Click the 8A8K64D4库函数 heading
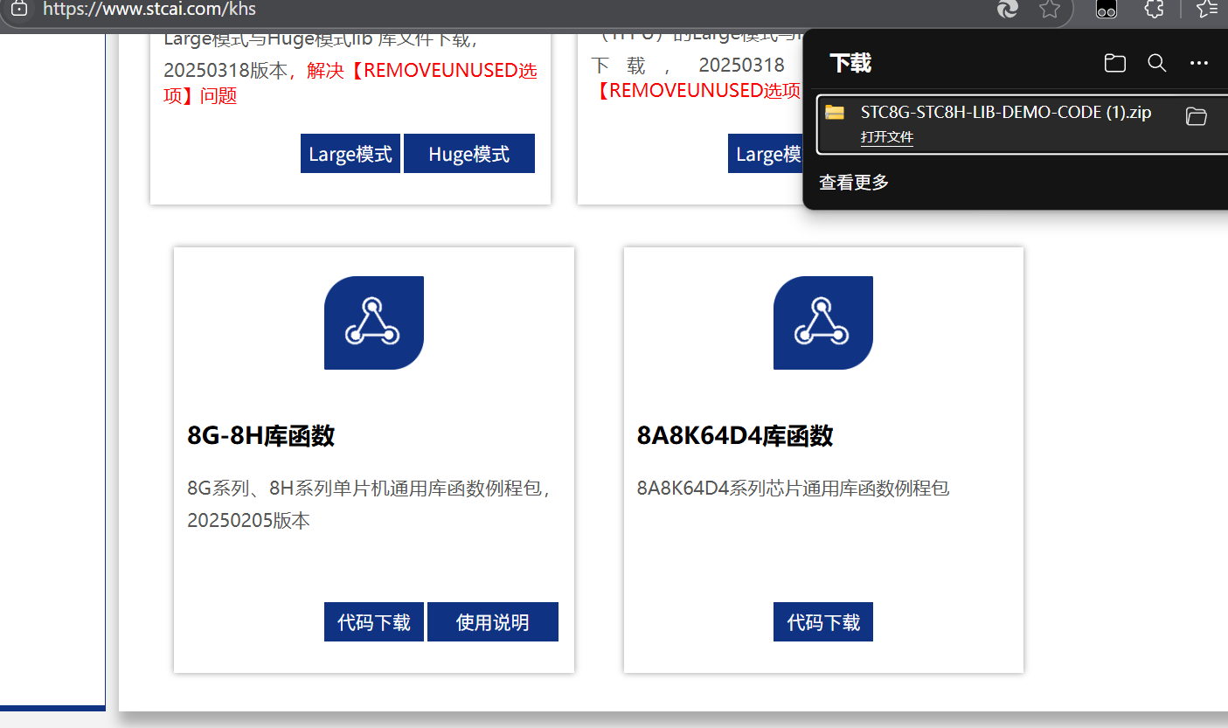Screen dimensions: 1228x728 point(735,435)
